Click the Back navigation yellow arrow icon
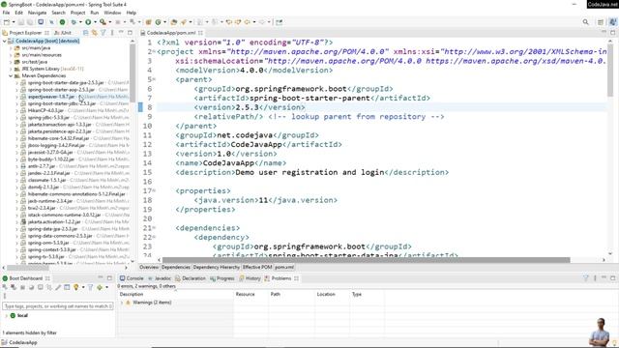Image resolution: width=619 pixels, height=348 pixels. 248,22
